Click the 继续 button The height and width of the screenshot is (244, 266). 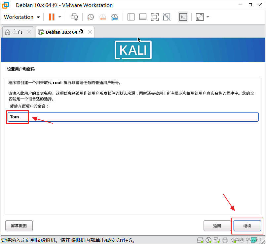(x=247, y=226)
